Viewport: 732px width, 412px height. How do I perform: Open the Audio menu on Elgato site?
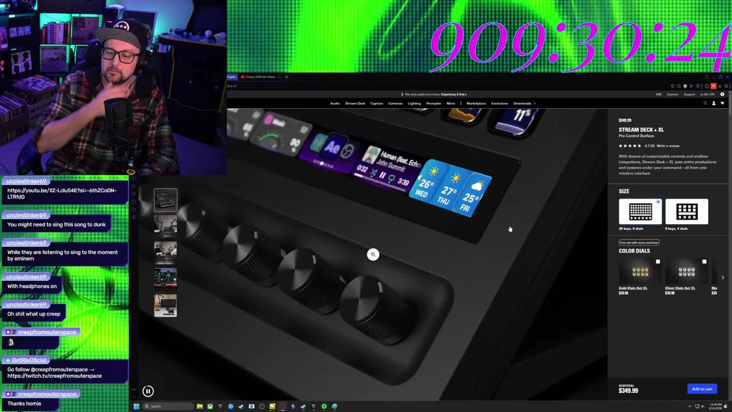[x=335, y=104]
